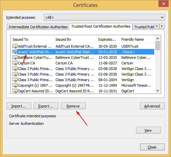
Task: Click the friendly name USERTrust
Action: point(130,46)
